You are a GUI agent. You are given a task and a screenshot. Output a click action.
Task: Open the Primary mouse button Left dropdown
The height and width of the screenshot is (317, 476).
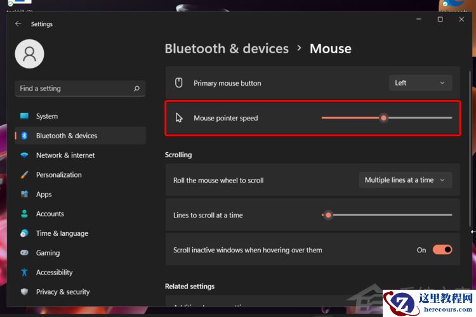[420, 83]
